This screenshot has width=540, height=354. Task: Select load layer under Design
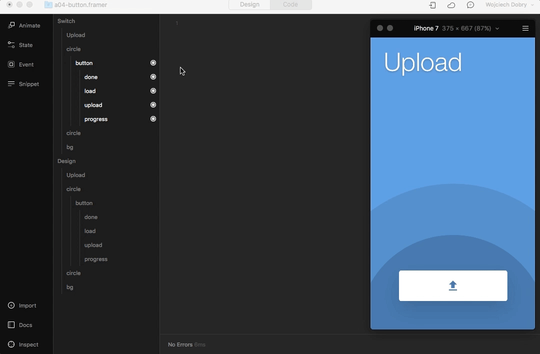click(90, 231)
